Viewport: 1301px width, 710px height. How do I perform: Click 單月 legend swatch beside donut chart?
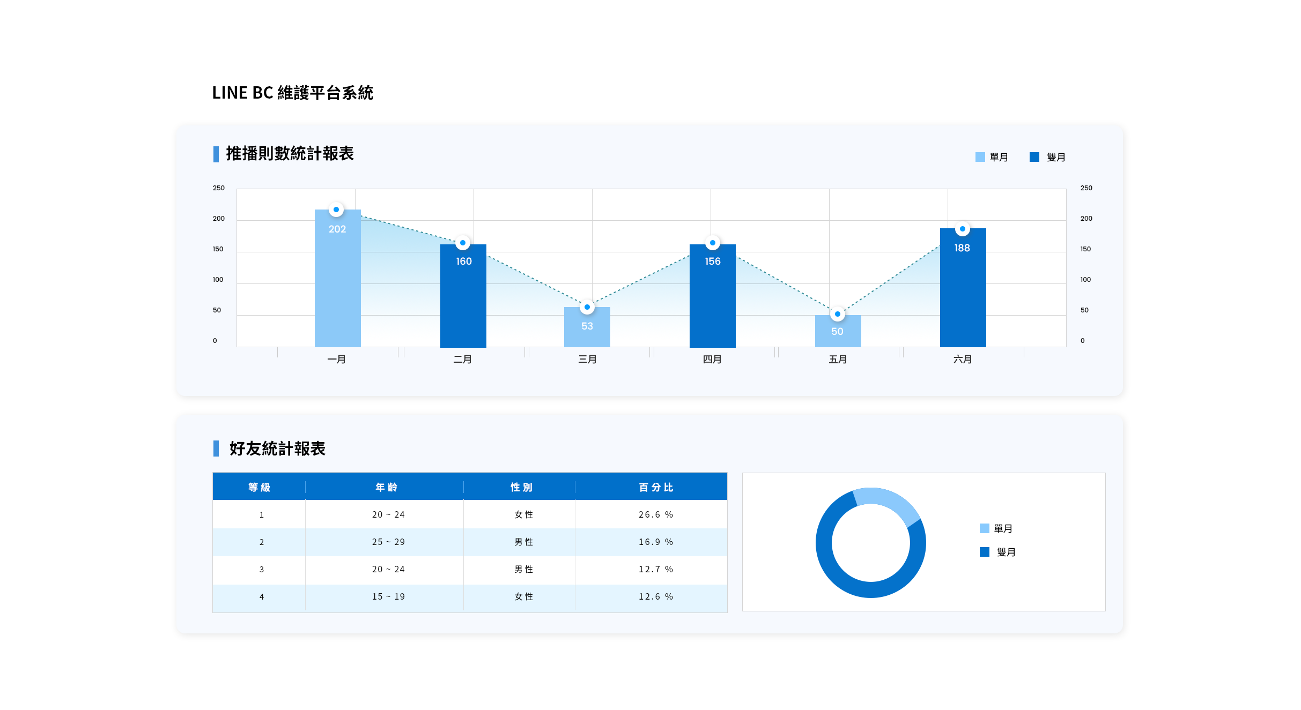(x=985, y=528)
